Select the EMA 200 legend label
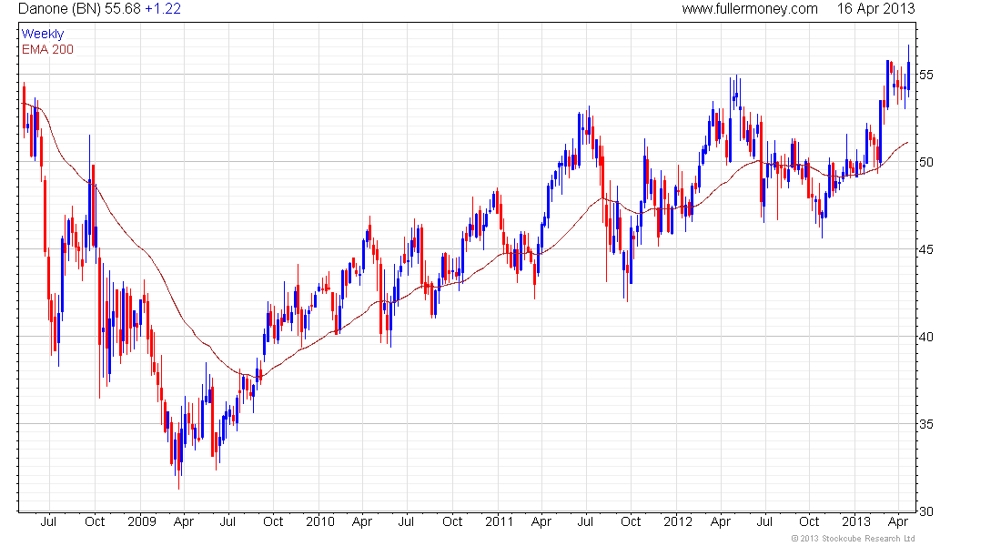 point(47,49)
